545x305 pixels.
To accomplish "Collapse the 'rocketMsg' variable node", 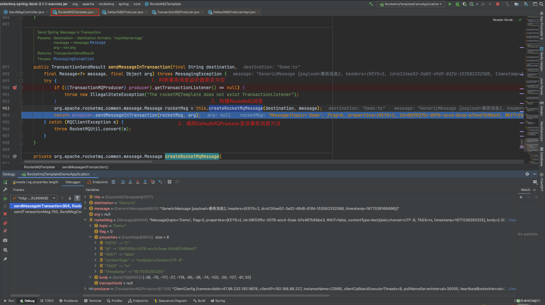I will (85, 220).
